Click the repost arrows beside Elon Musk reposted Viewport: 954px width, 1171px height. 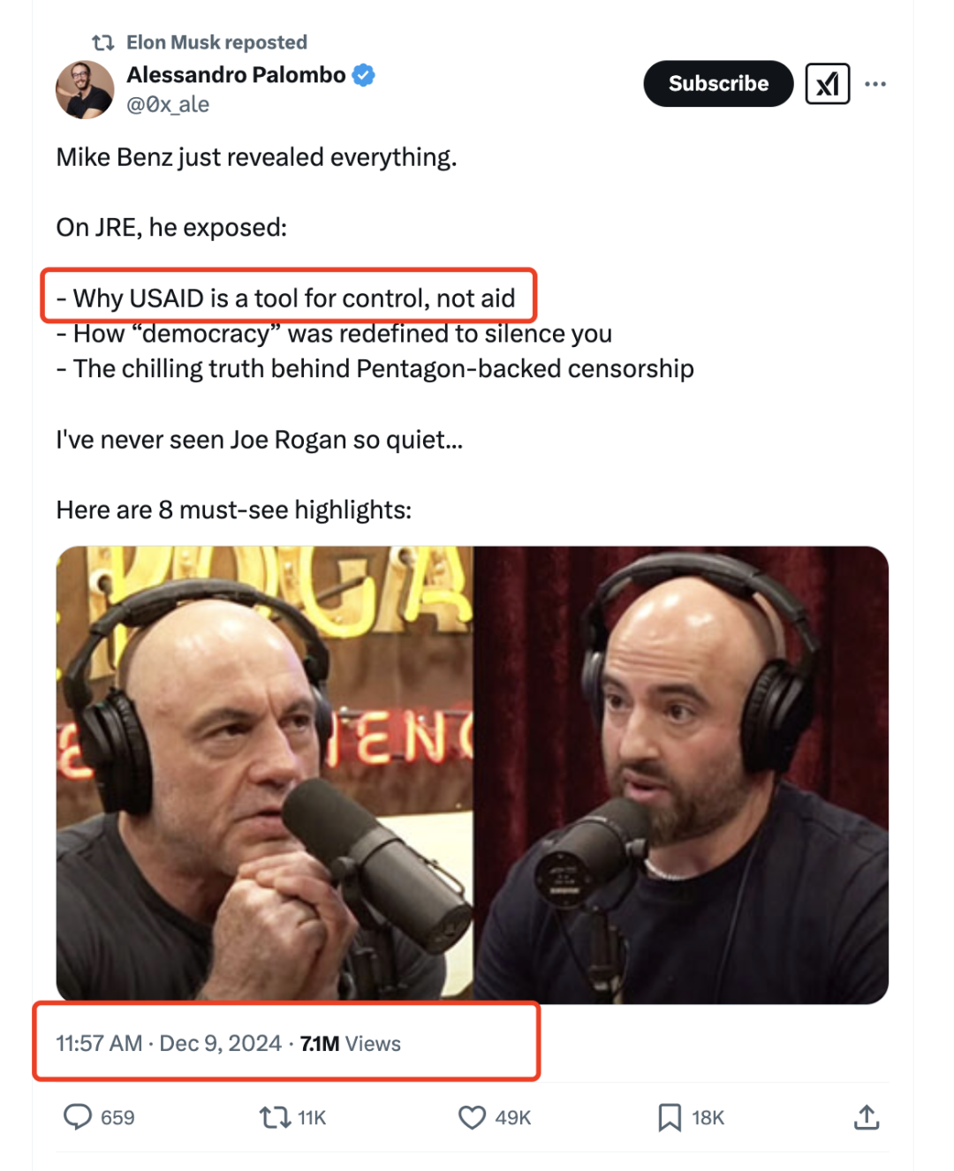click(x=103, y=42)
